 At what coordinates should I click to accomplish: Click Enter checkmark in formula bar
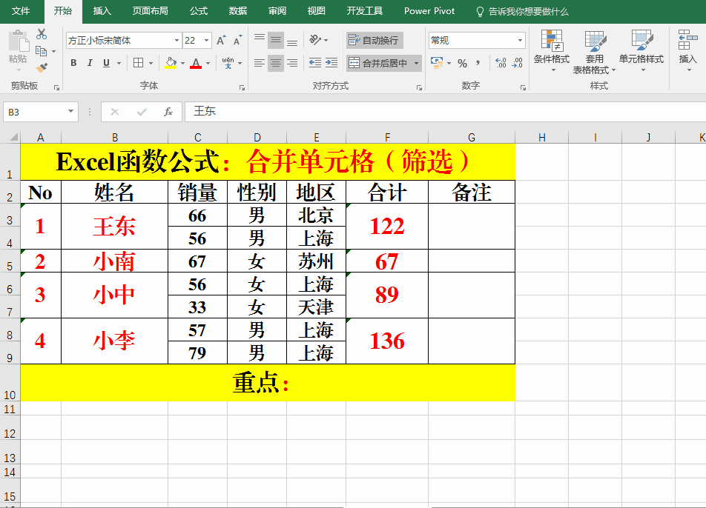pos(142,112)
